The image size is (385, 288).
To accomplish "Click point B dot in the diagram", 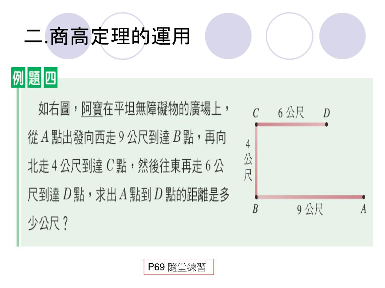I will 256,197.
